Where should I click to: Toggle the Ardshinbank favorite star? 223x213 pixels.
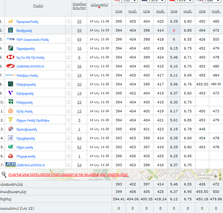click(x=69, y=138)
